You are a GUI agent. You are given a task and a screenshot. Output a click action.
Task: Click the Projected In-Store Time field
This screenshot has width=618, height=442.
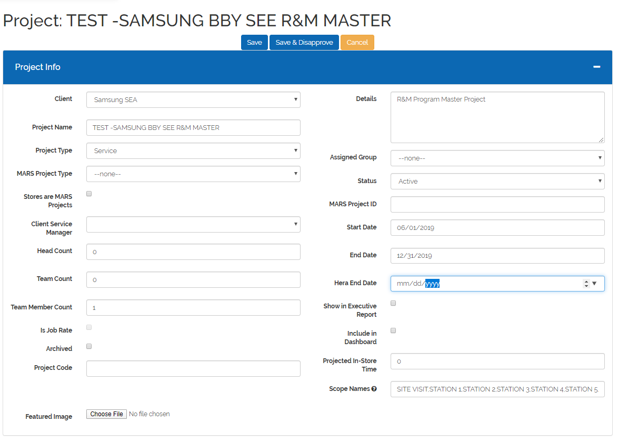click(497, 361)
